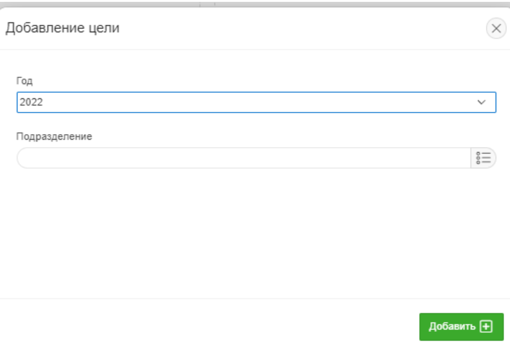The width and height of the screenshot is (510, 351).
Task: Click the empty dialog body area
Action: (x=247, y=235)
